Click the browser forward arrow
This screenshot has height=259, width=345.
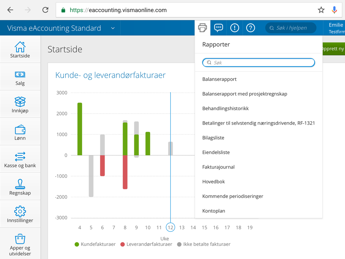point(28,10)
